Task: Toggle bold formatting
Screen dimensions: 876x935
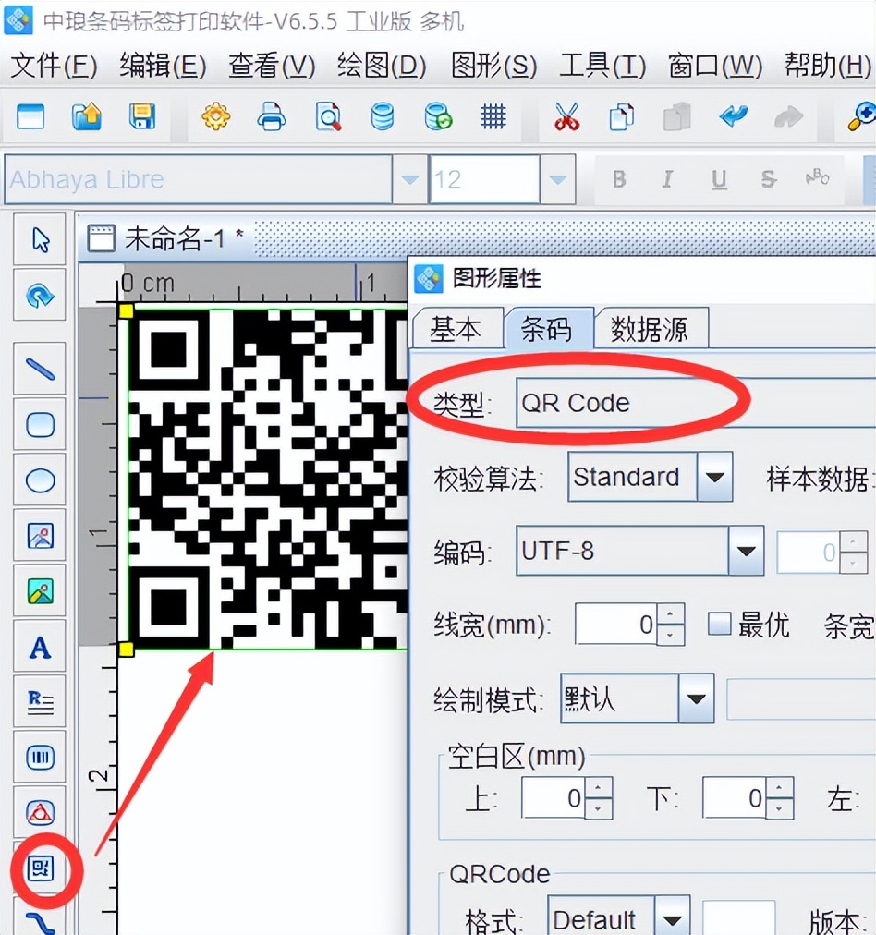Action: 619,179
